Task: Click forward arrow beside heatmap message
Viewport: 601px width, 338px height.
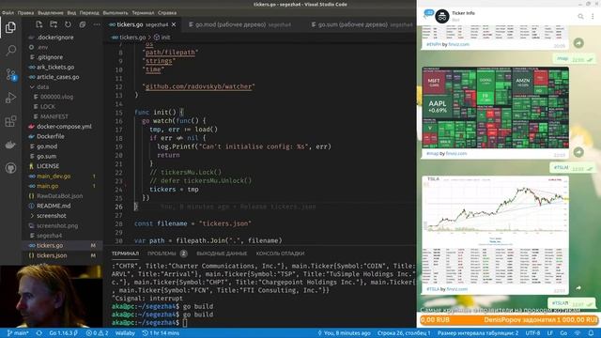Action: click(x=578, y=152)
